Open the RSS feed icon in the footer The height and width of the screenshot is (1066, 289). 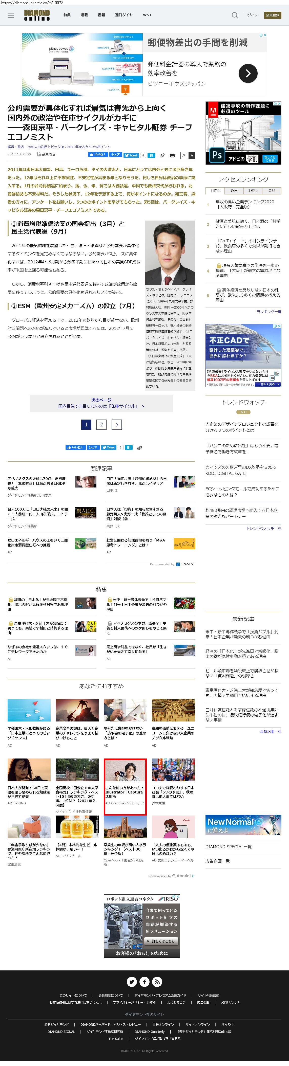[x=157, y=981]
